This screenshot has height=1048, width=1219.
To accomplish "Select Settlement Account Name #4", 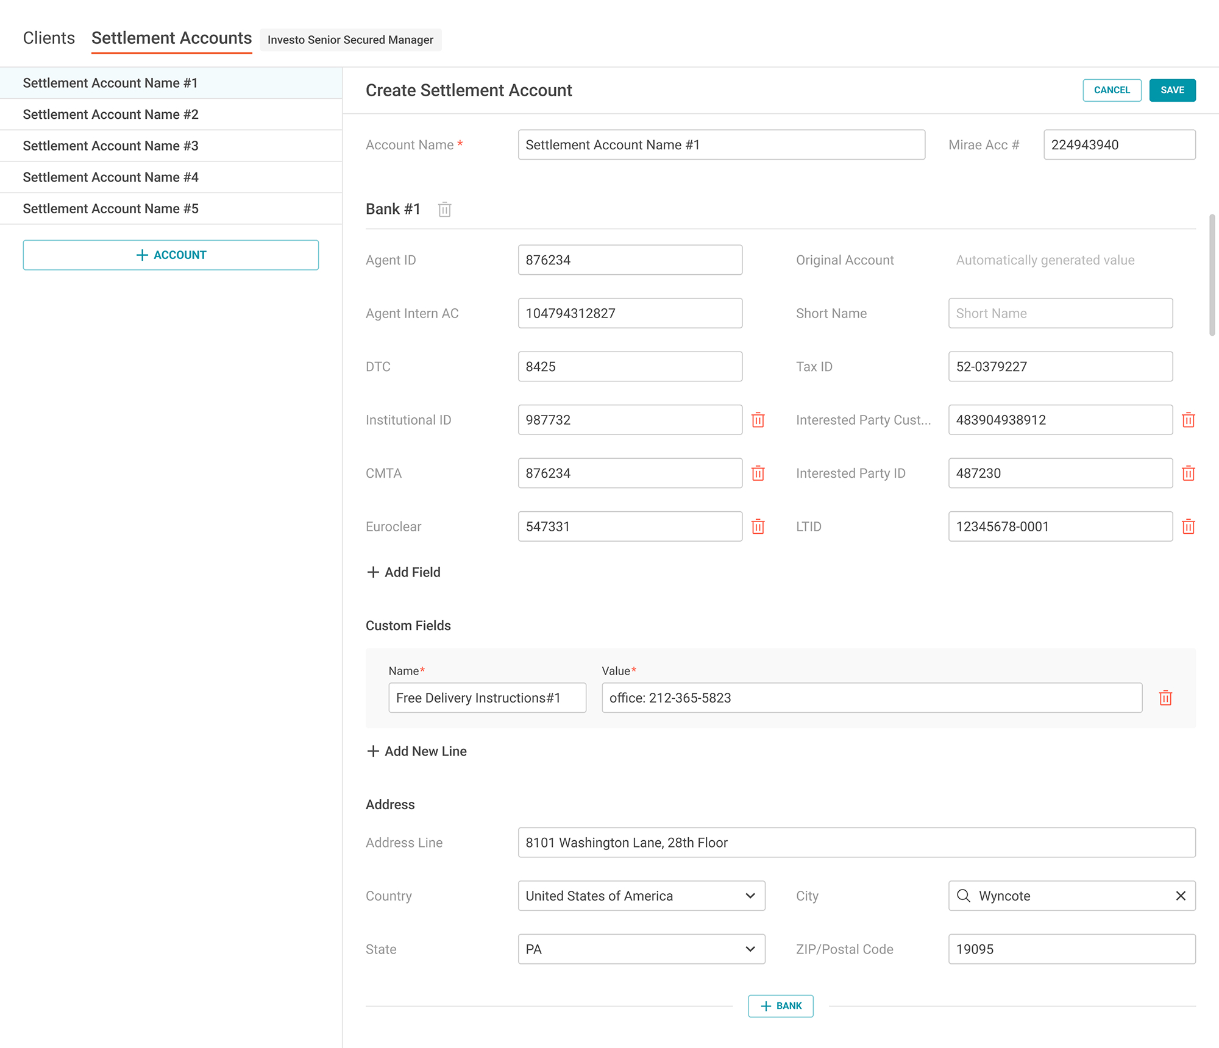I will tap(171, 177).
